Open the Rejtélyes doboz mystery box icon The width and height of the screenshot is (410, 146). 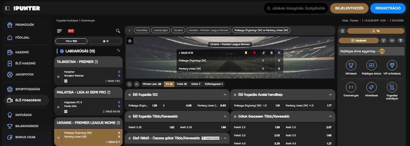coord(371,65)
